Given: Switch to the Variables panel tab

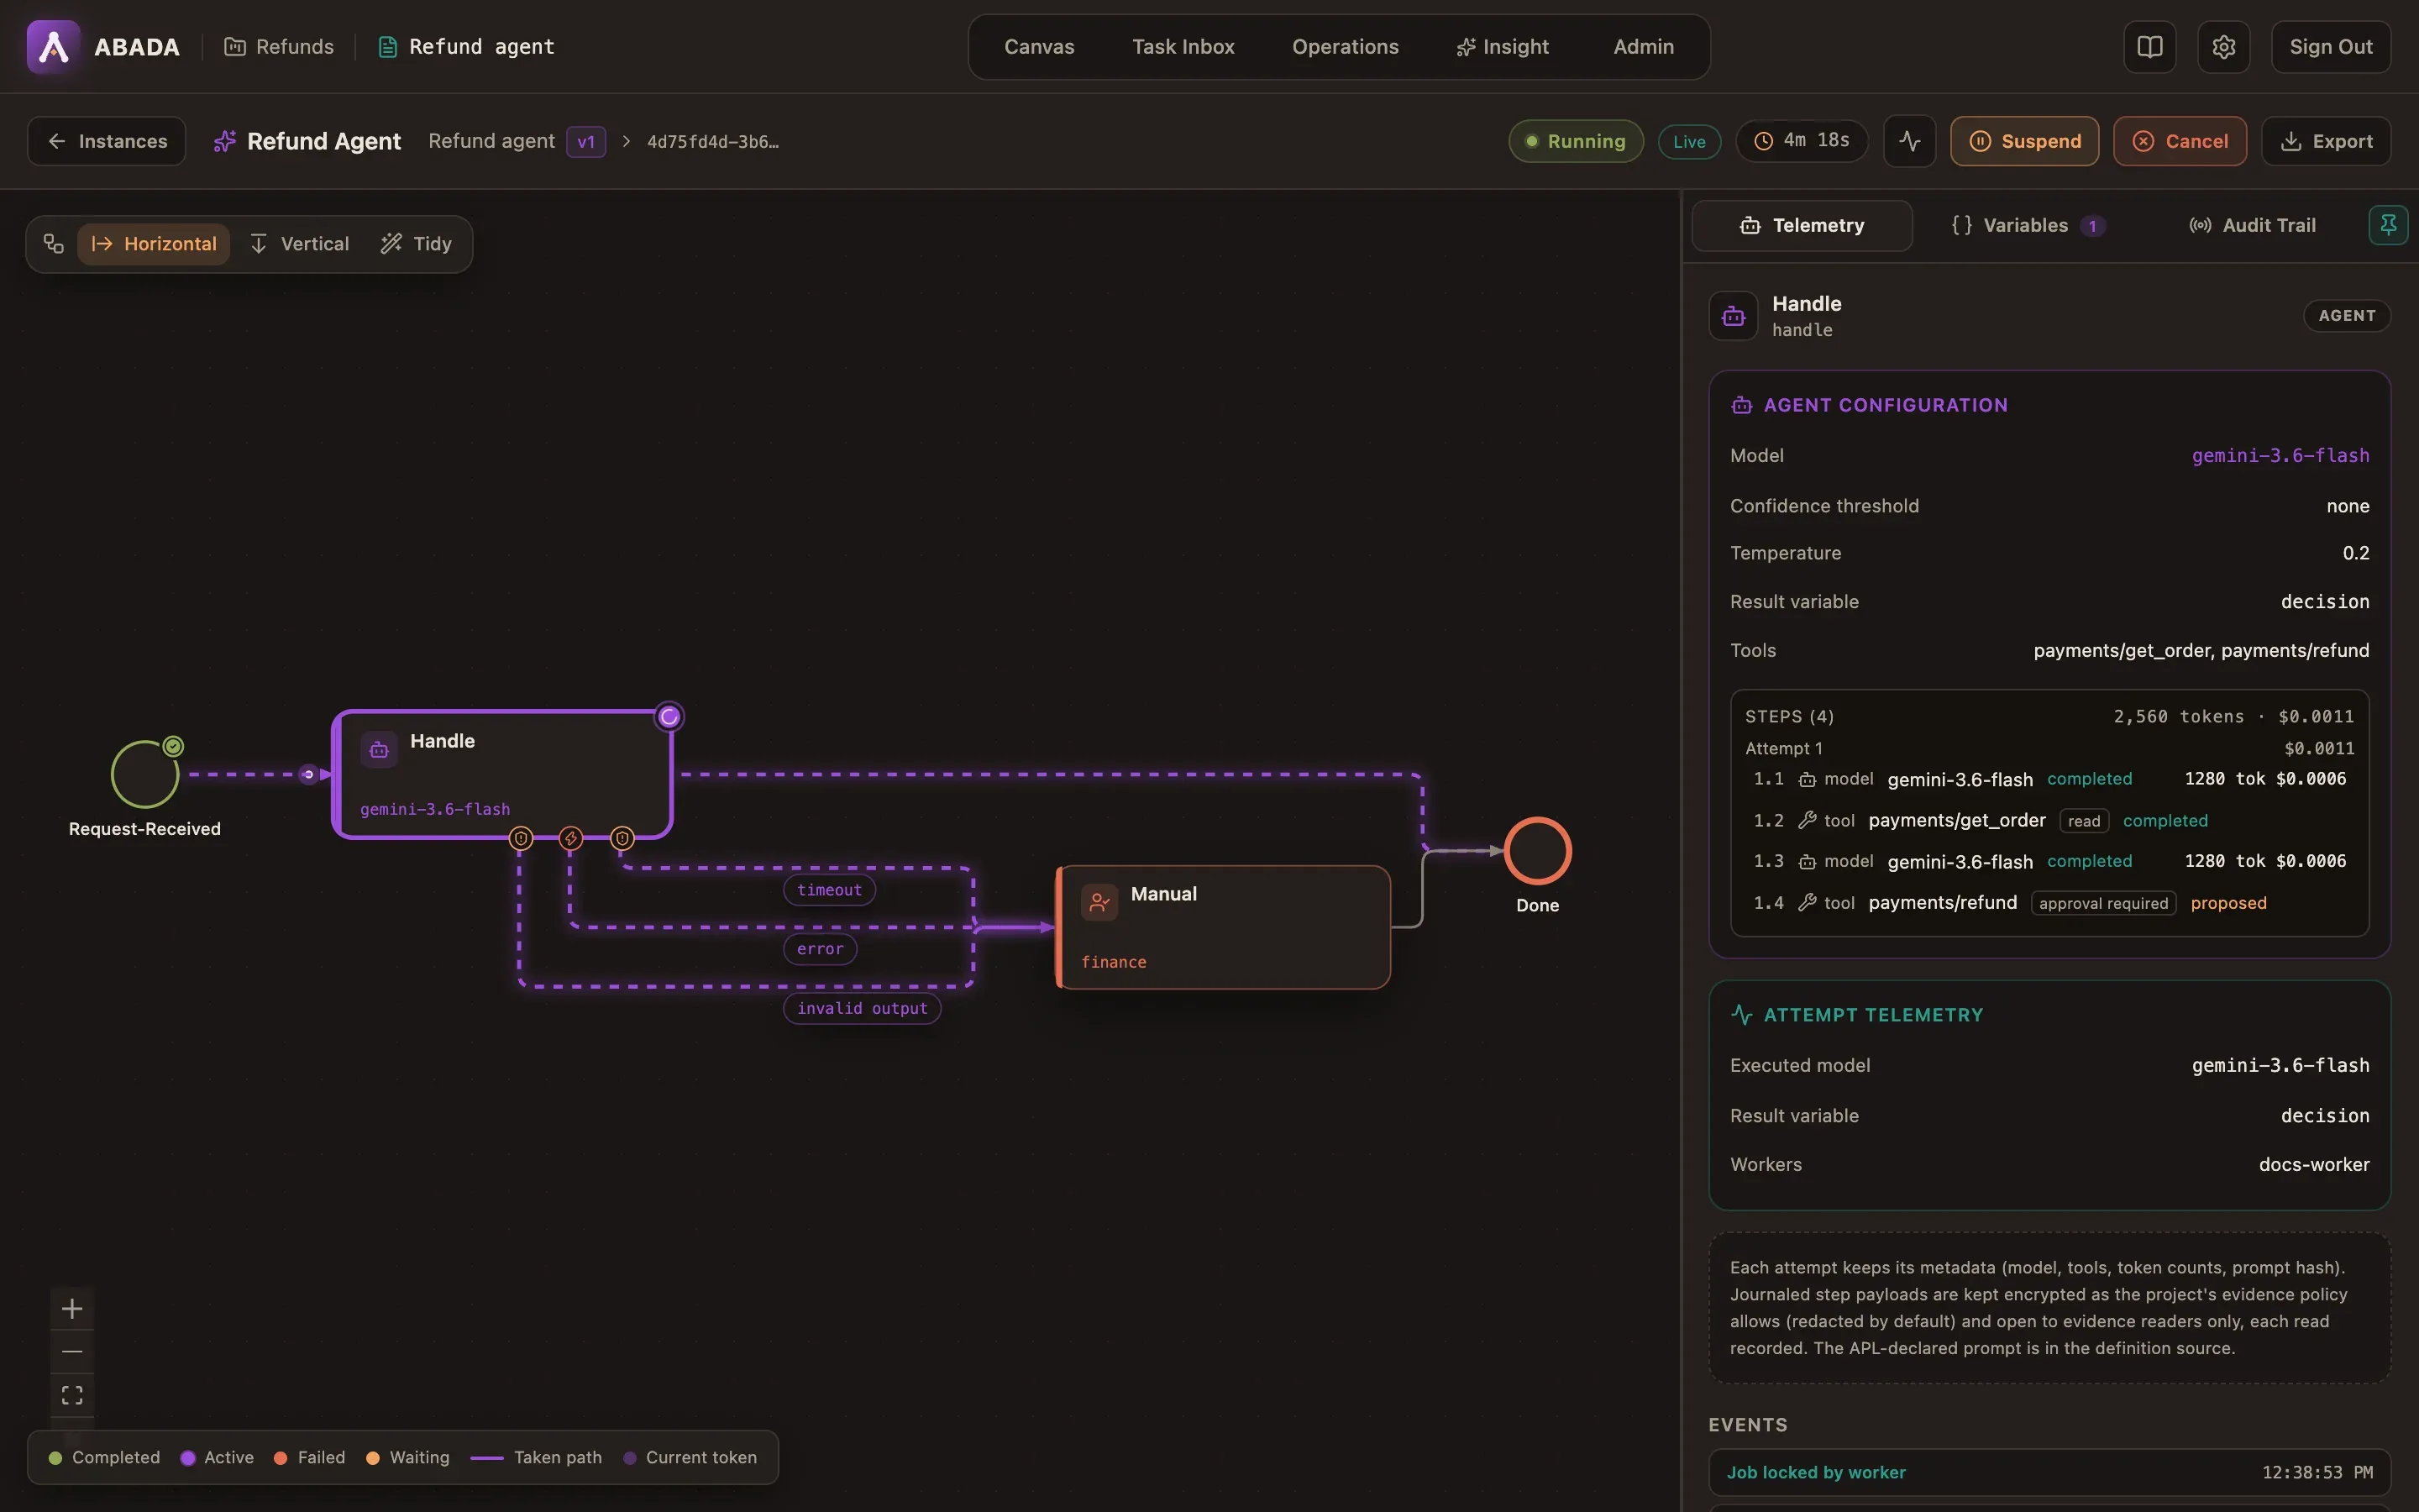Looking at the screenshot, I should point(2028,225).
